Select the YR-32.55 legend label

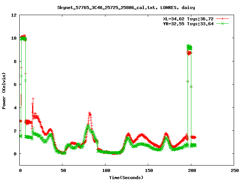point(186,23)
